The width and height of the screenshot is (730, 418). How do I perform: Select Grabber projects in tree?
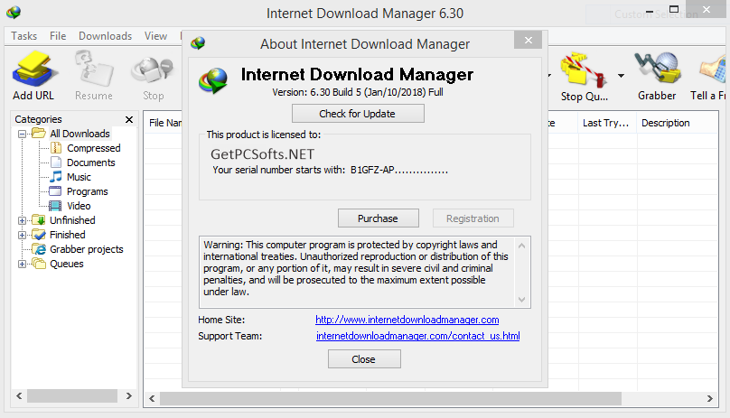(87, 249)
